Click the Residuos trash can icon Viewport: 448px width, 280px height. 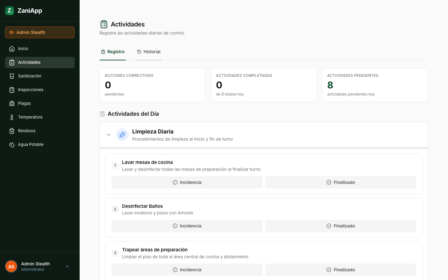(x=12, y=131)
